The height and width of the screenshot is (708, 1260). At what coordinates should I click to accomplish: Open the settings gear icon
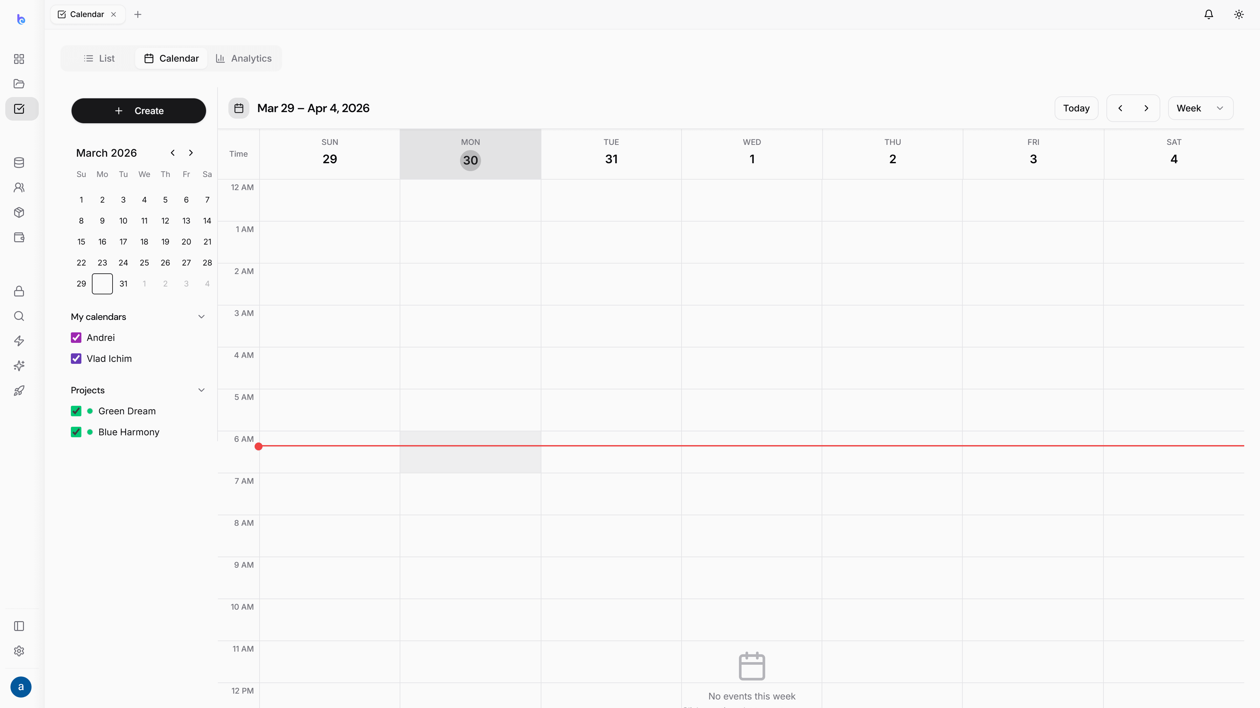(19, 651)
